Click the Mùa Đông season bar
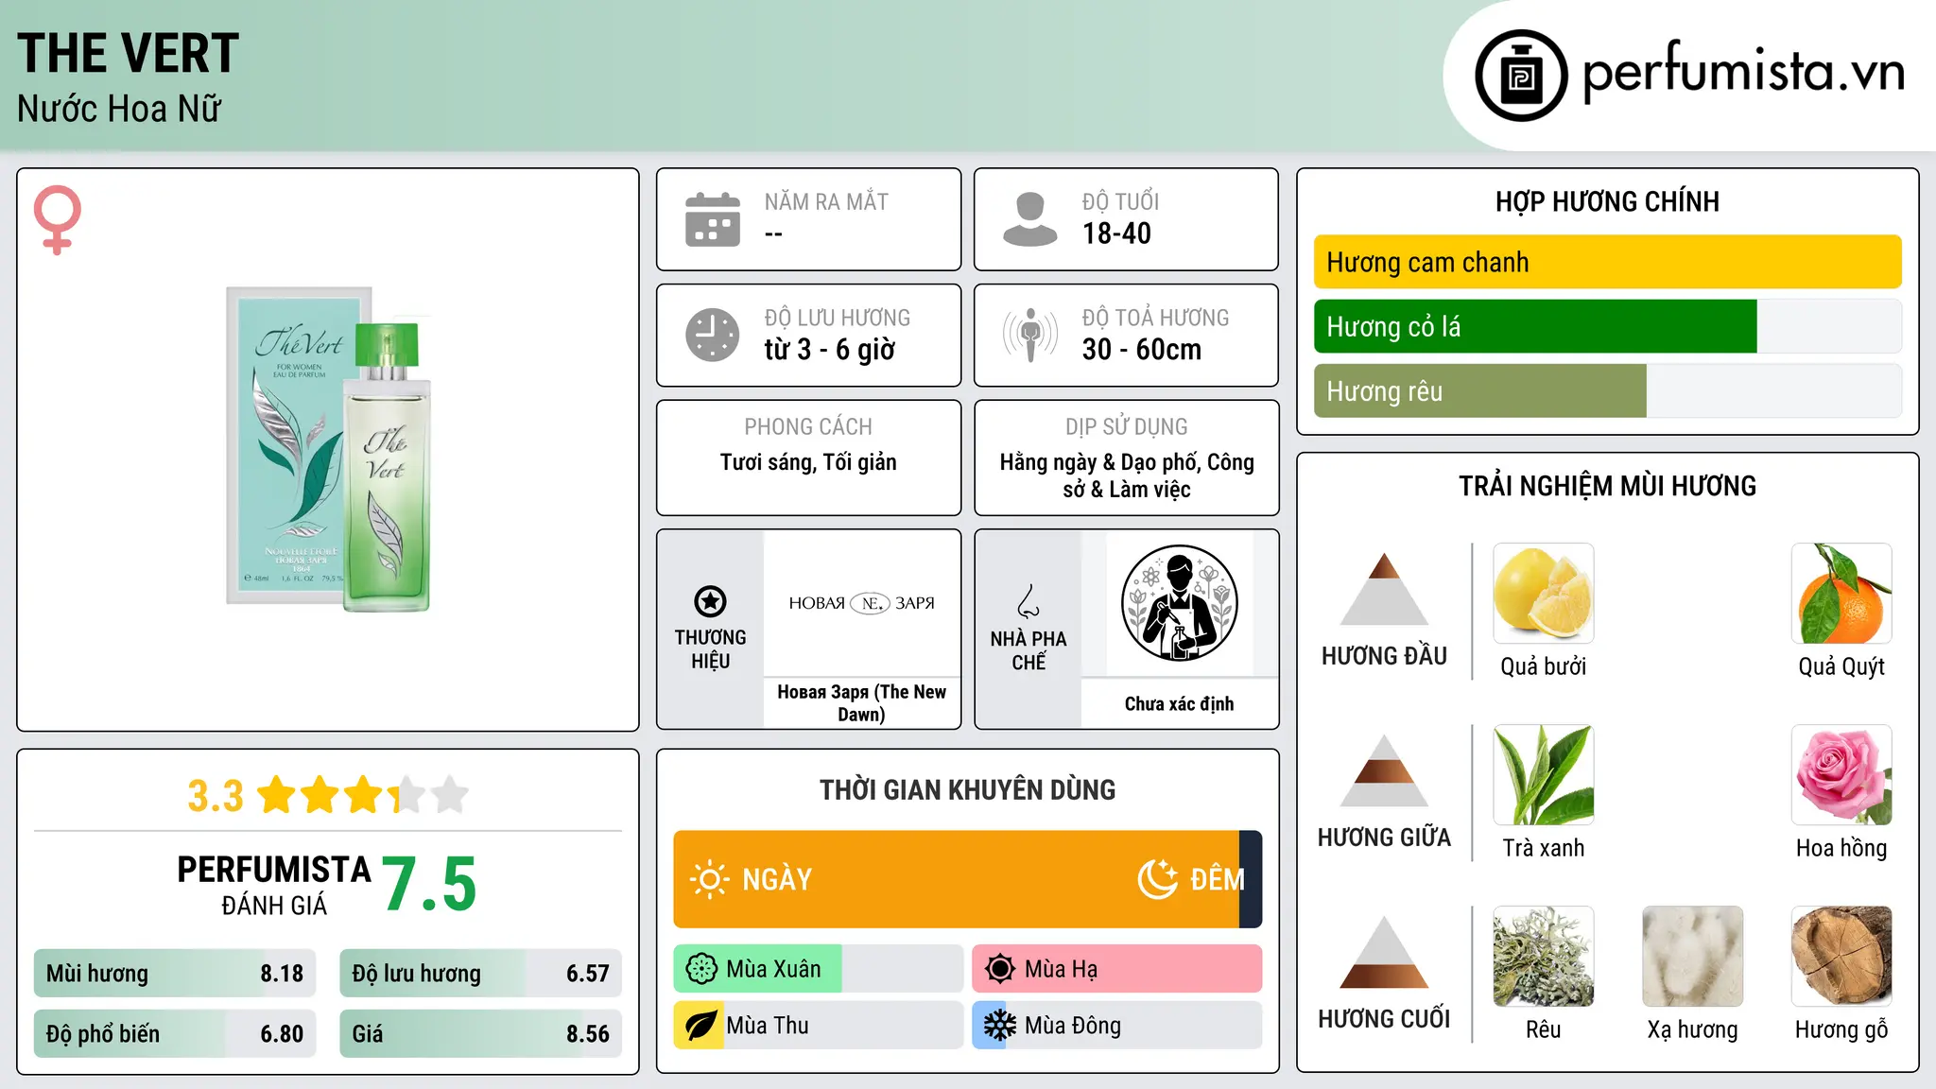The height and width of the screenshot is (1089, 1936). click(x=1117, y=1026)
